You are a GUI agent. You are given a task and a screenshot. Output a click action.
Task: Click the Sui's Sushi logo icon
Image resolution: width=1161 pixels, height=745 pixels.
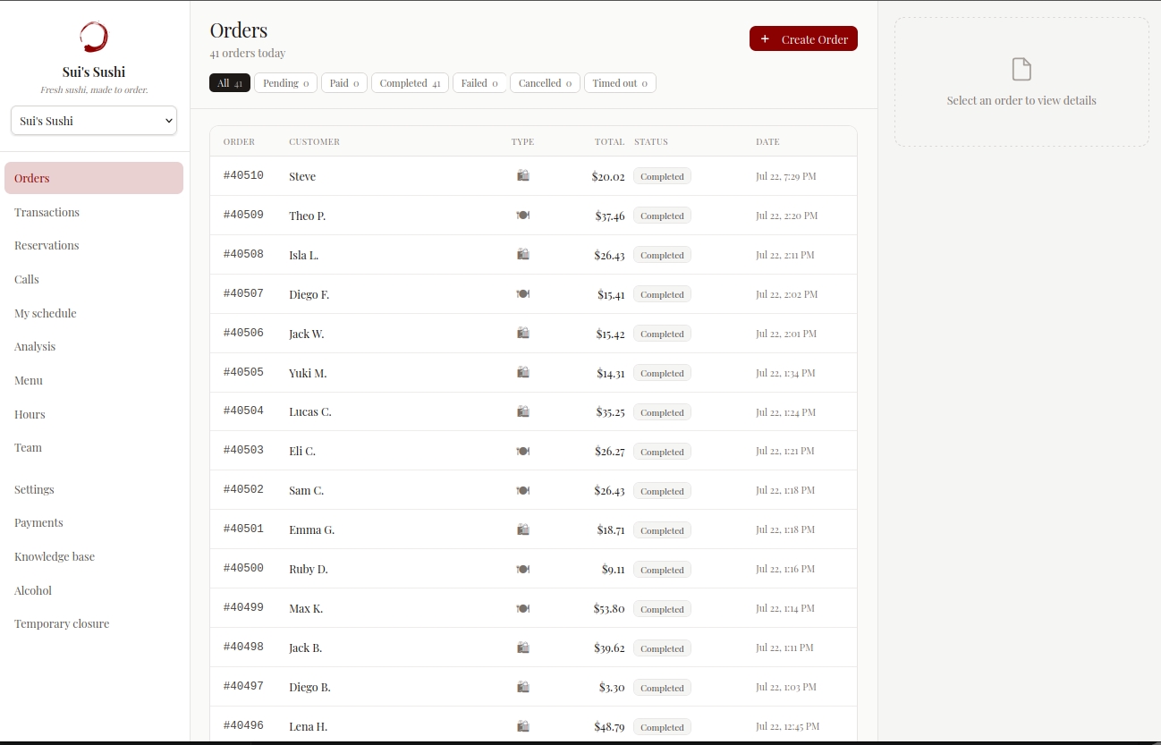[94, 38]
